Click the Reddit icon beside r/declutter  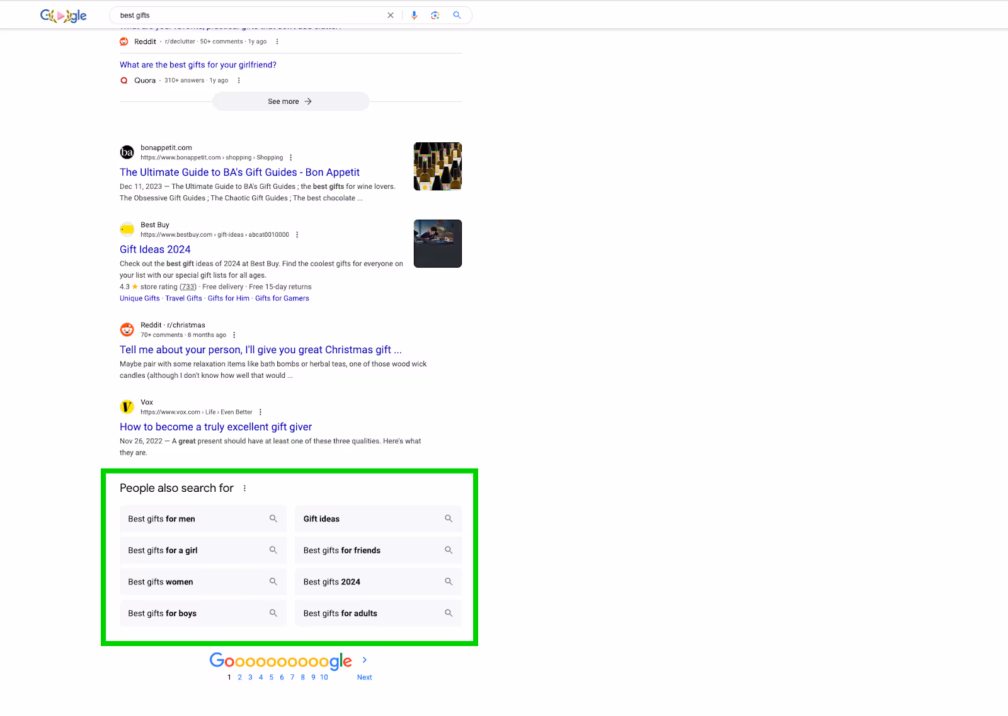coord(124,42)
